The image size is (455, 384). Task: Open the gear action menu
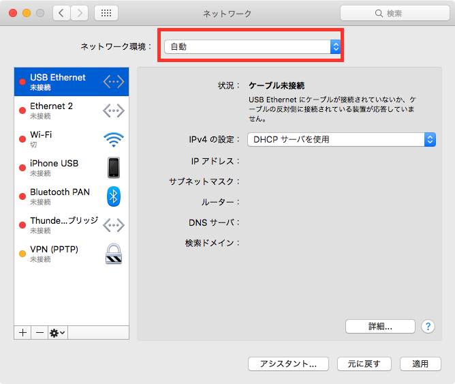point(58,333)
